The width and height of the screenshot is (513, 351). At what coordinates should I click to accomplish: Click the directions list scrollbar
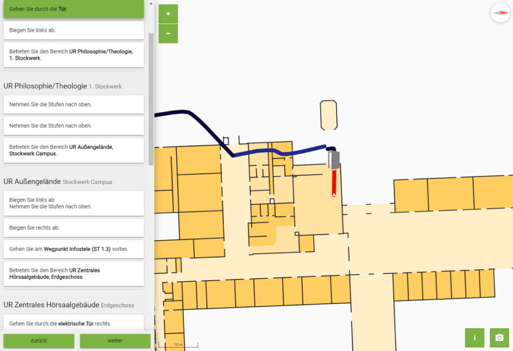click(151, 100)
